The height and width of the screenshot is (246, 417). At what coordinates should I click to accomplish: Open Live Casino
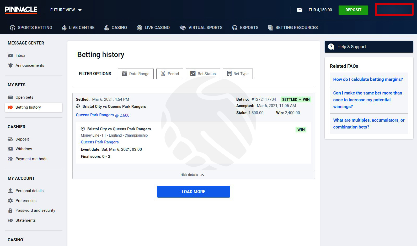(153, 27)
